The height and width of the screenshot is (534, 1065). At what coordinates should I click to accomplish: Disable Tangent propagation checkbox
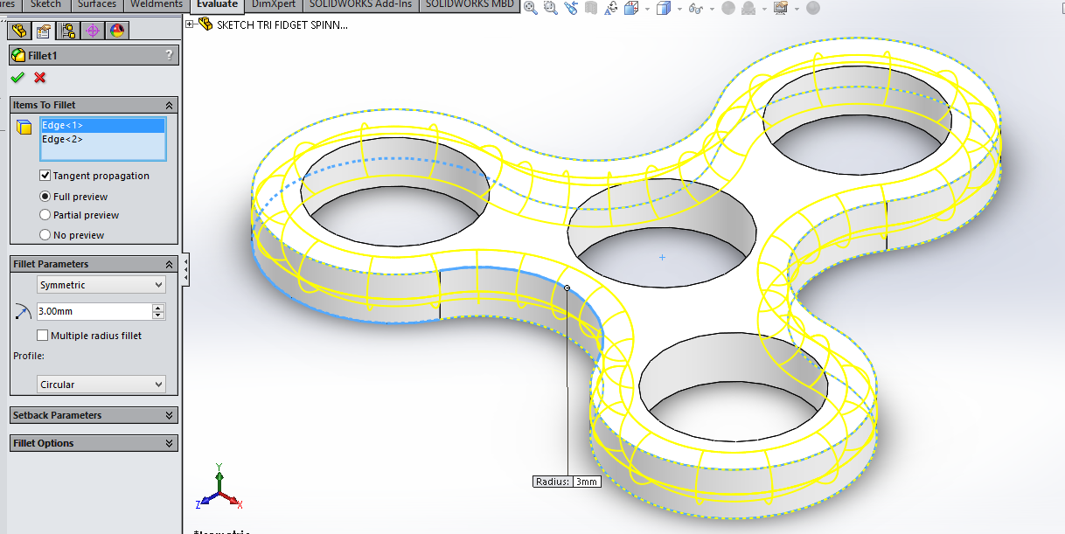(45, 176)
